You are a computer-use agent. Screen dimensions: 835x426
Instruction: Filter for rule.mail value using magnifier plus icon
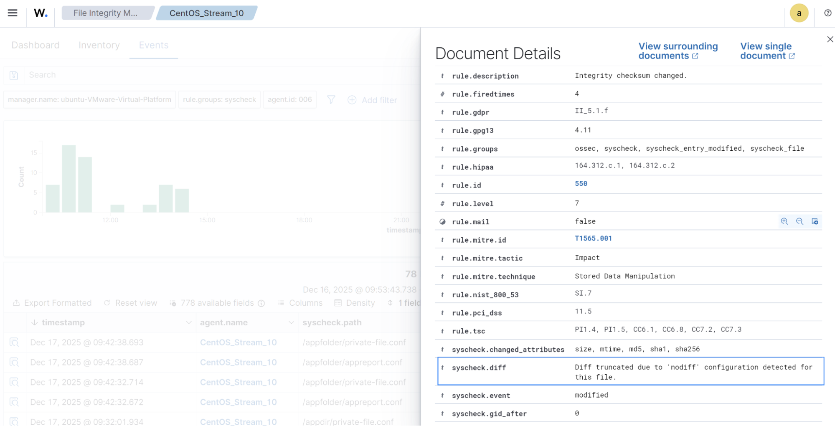coord(784,221)
